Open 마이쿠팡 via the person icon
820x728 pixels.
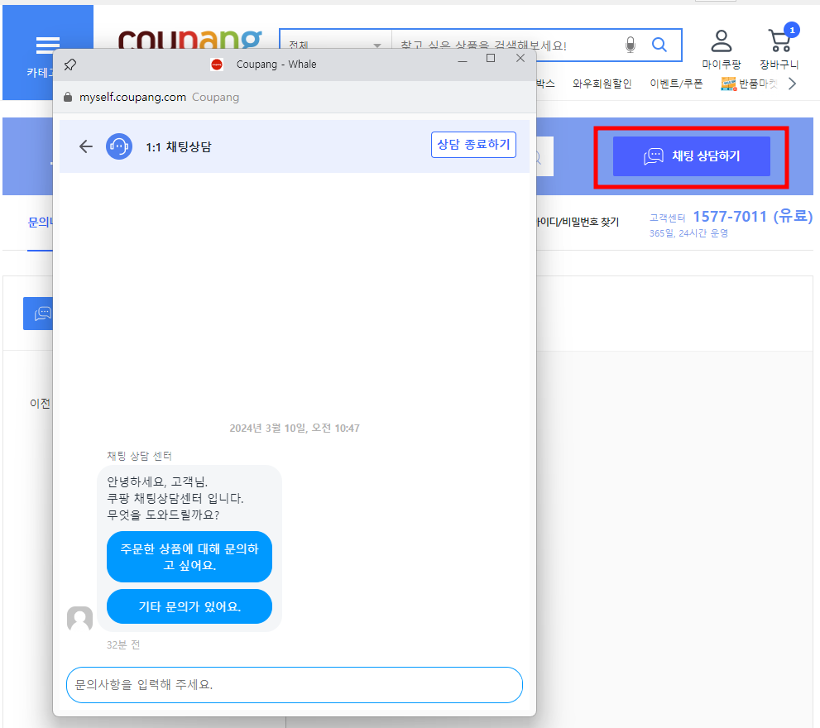pos(720,41)
